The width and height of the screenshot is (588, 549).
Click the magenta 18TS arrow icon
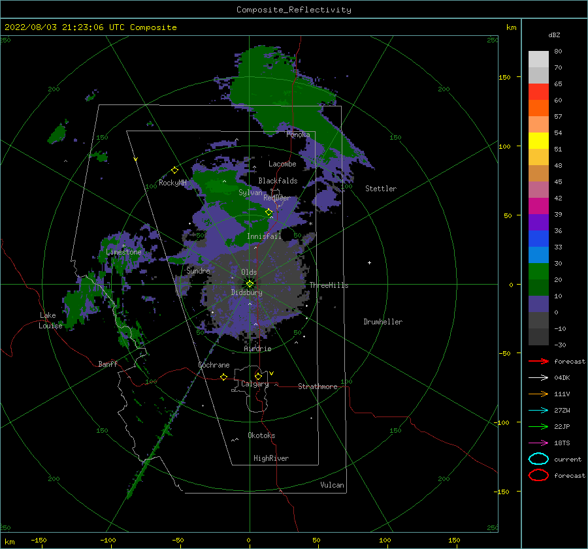click(538, 443)
